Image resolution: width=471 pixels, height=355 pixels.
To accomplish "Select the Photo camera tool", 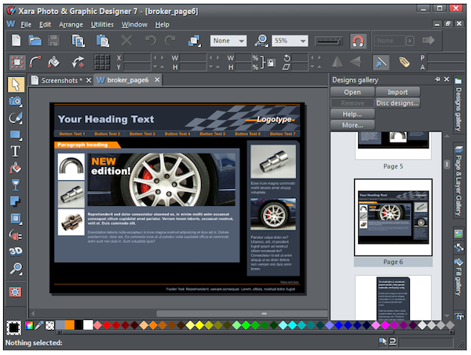I will click(x=16, y=101).
